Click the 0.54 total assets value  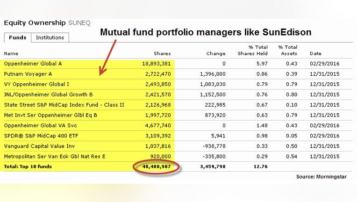pyautogui.click(x=292, y=157)
